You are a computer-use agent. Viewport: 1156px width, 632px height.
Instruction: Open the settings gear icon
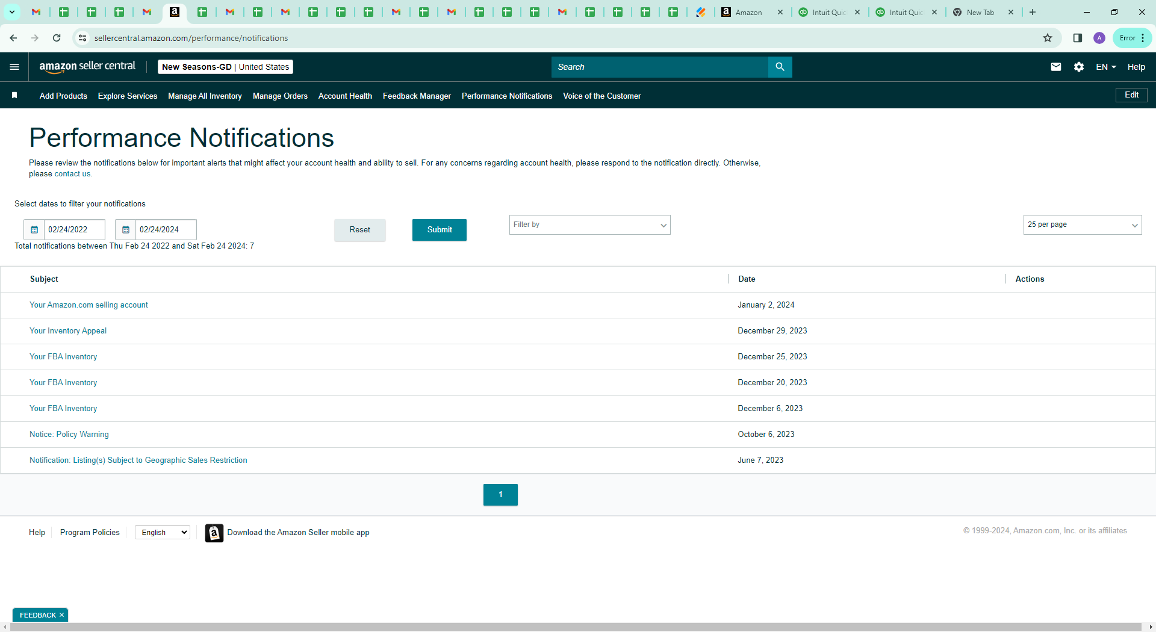[x=1079, y=67]
